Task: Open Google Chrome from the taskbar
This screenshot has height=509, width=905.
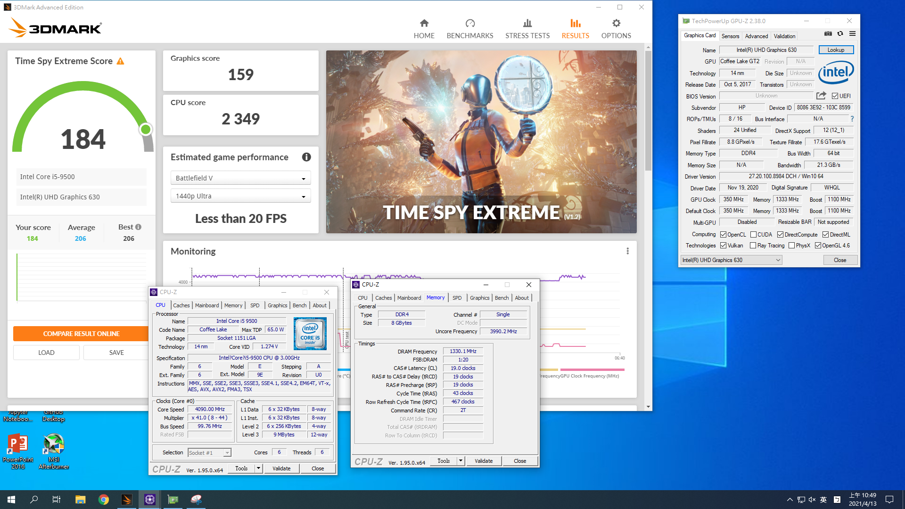Action: [x=104, y=500]
